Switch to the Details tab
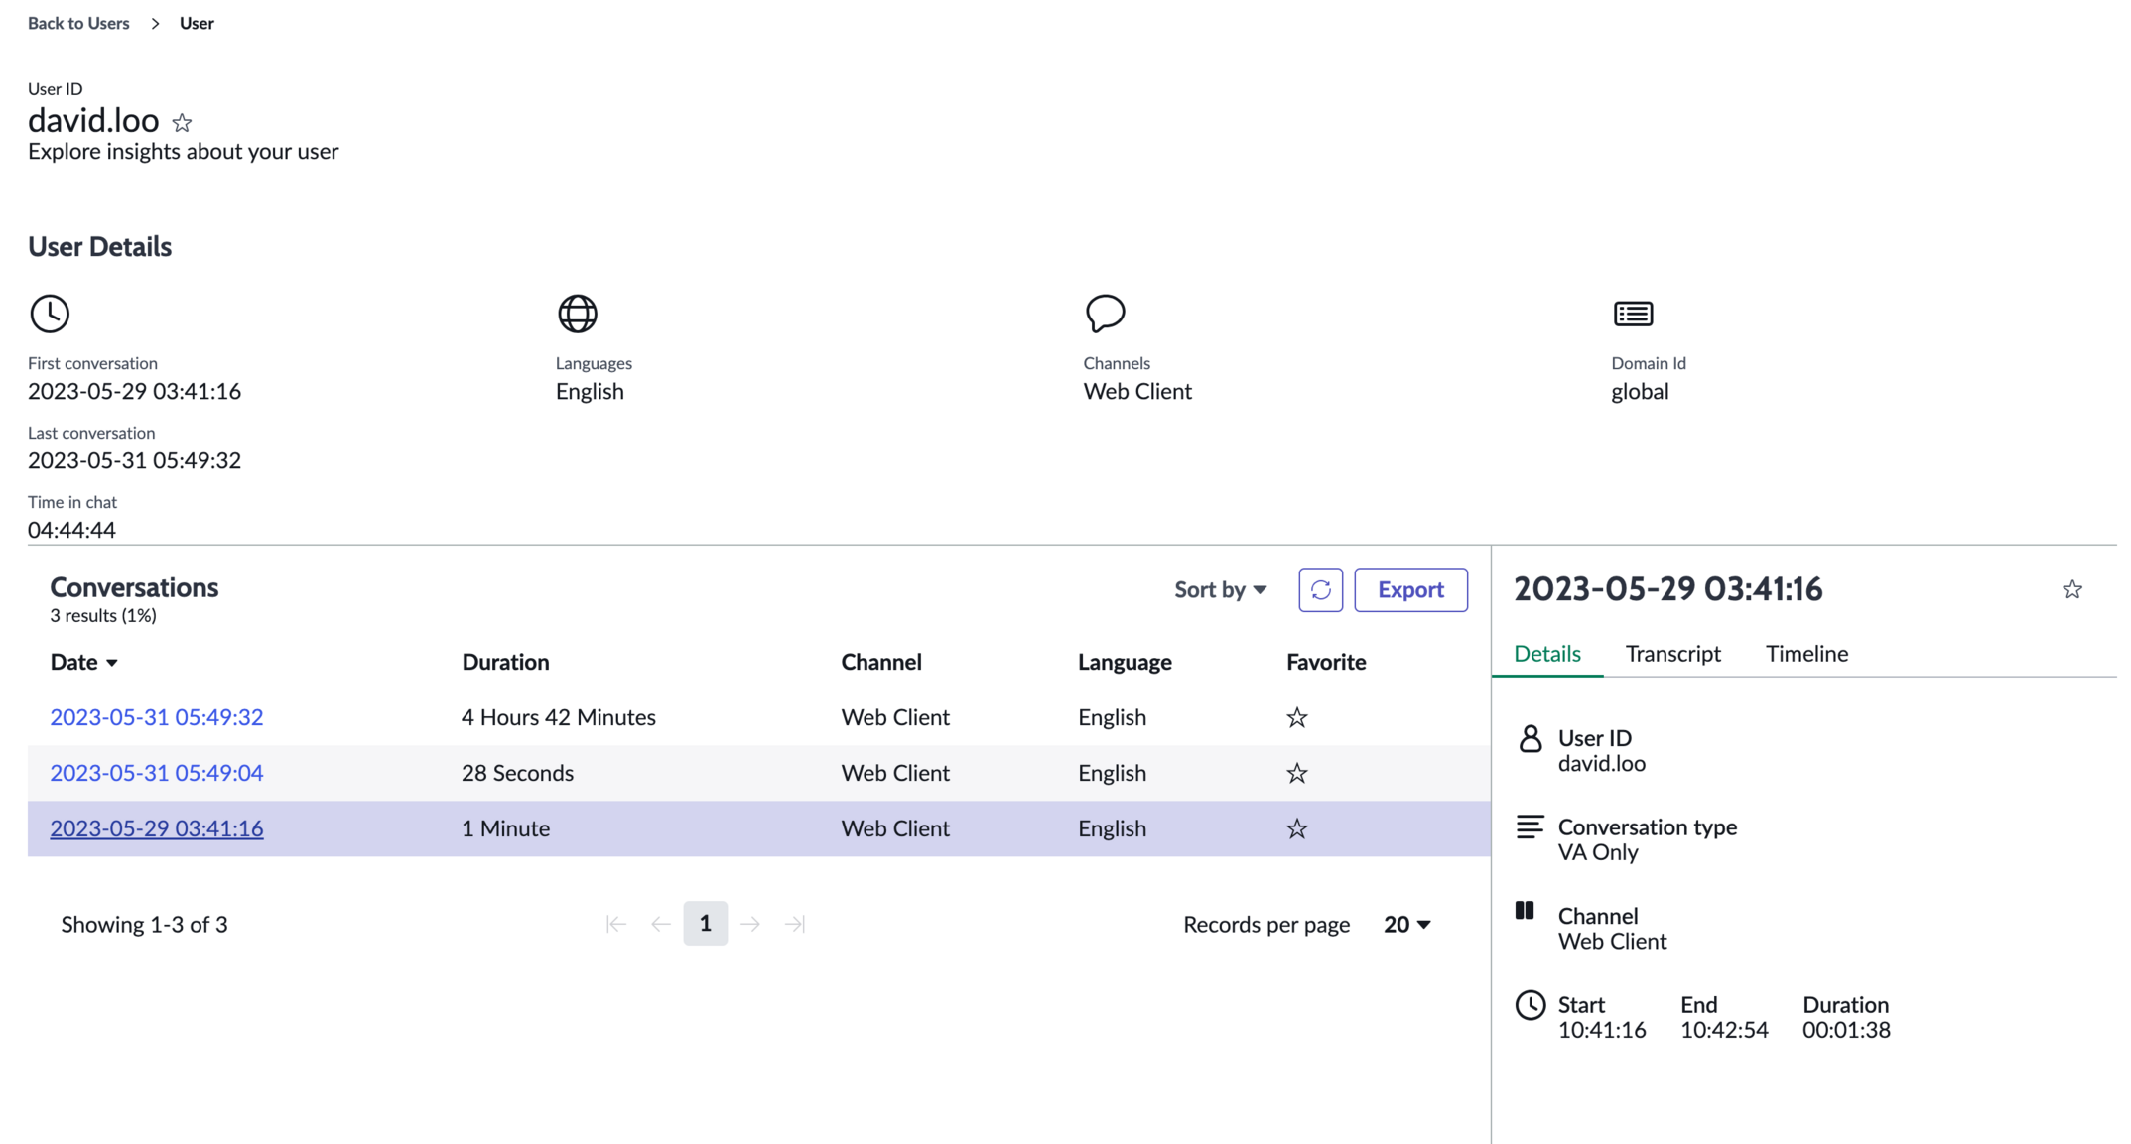The height and width of the screenshot is (1144, 2131). tap(1546, 654)
